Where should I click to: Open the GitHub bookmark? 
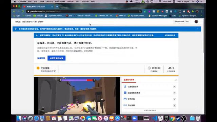[83, 16]
